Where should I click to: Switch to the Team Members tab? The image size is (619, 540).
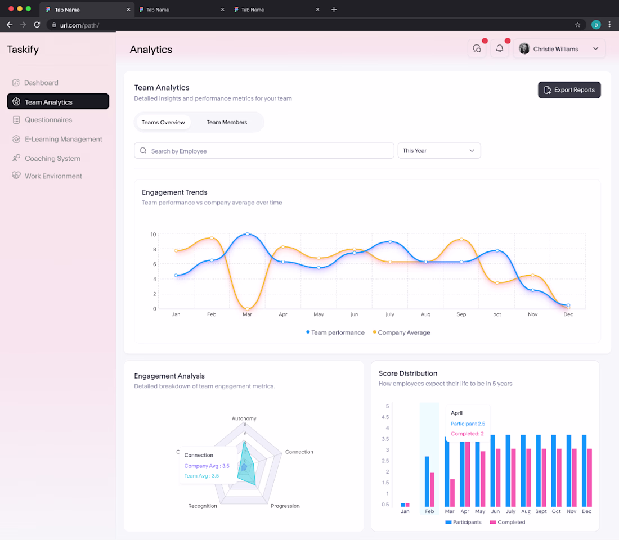point(227,123)
